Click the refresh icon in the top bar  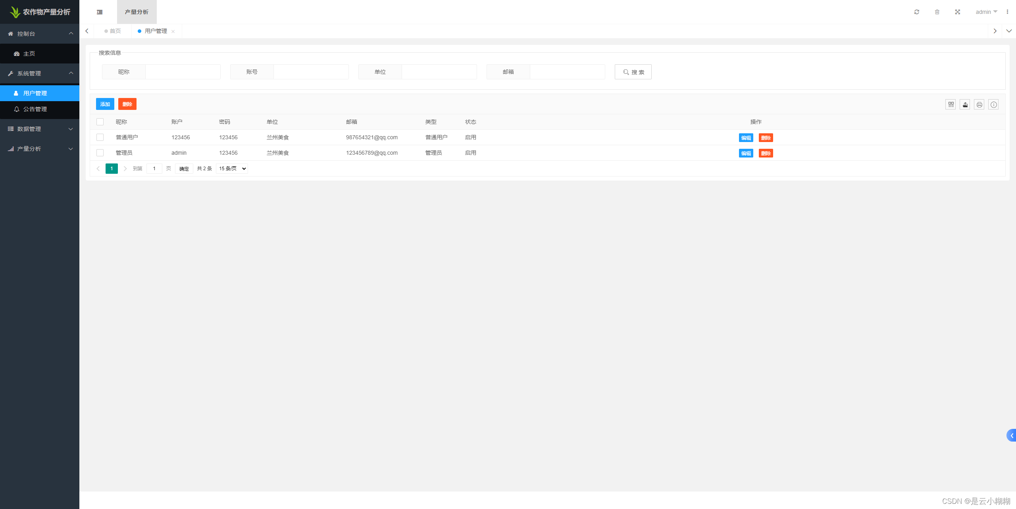point(916,12)
